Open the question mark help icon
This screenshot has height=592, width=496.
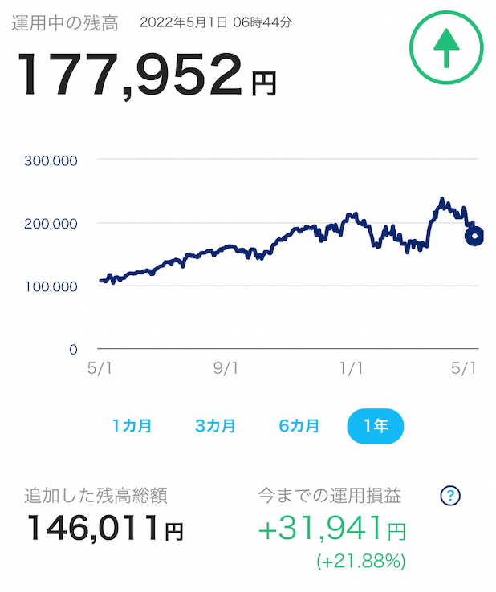[x=450, y=496]
